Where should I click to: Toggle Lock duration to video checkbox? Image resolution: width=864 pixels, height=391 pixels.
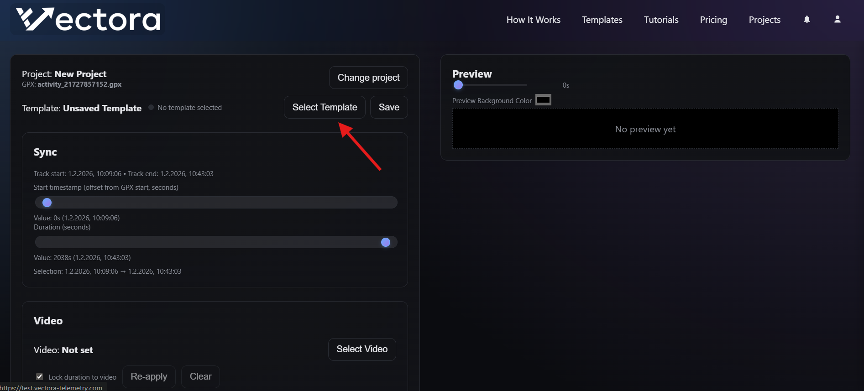[40, 377]
